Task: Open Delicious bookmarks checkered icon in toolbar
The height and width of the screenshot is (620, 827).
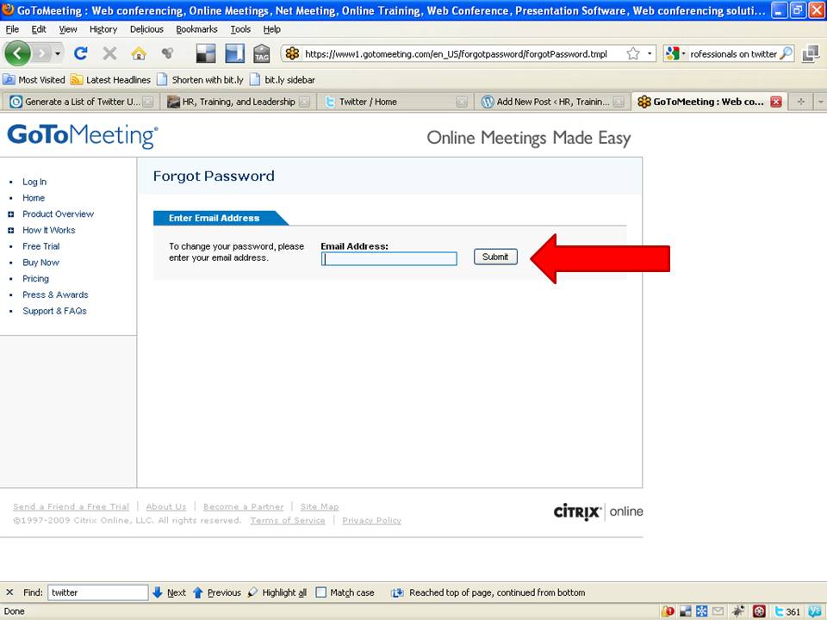Action: (206, 53)
